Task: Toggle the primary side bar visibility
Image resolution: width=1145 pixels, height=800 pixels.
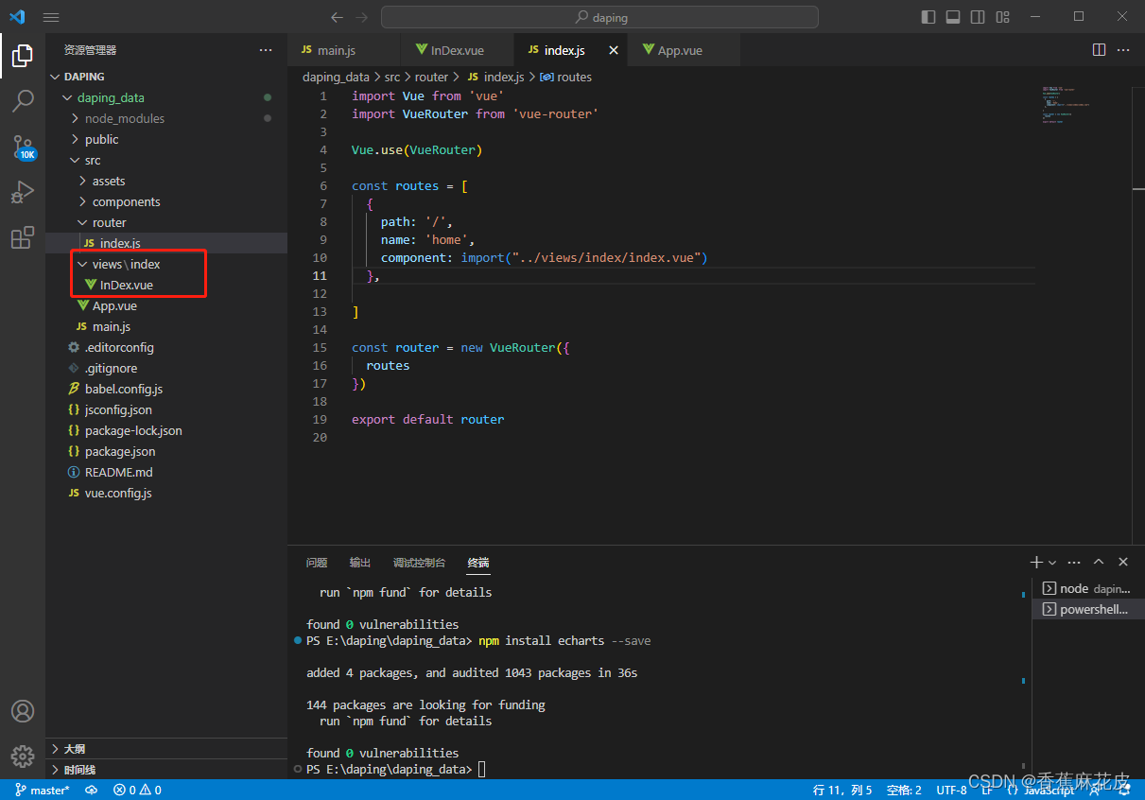Action: 928,17
